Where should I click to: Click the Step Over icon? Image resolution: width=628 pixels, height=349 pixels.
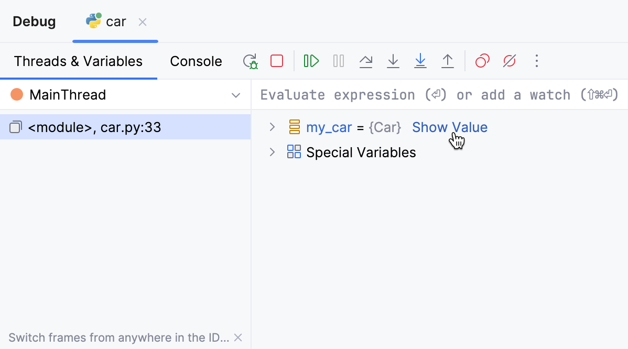(x=366, y=61)
